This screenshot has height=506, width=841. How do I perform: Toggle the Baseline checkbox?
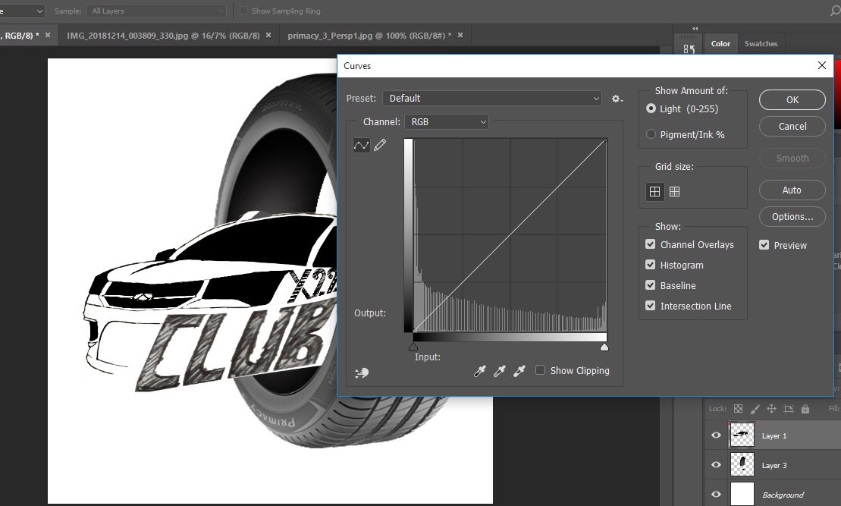click(x=651, y=285)
